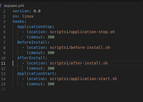Click the 'hooks:' key on line 3
This screenshot has width=143, height=102.
[20, 21]
